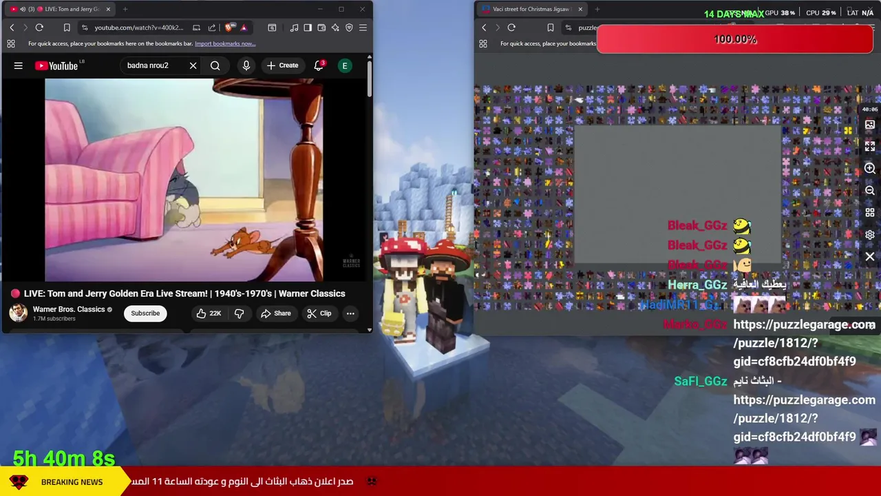Dislike the Tom and Jerry video
The image size is (881, 496).
pos(239,313)
